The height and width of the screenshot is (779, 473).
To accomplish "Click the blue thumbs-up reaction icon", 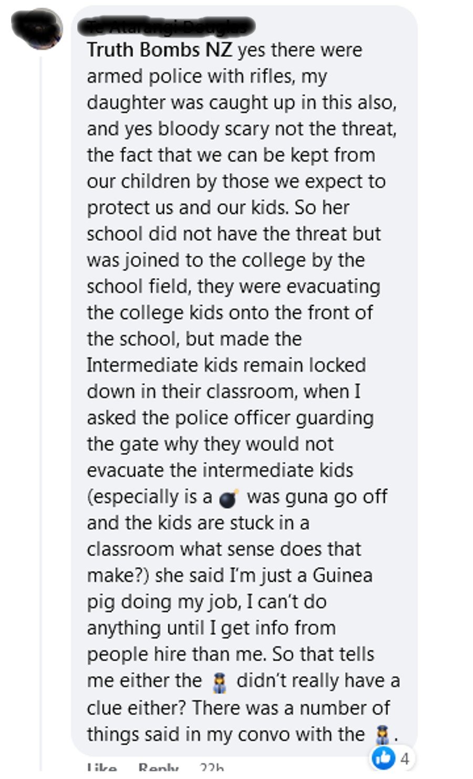I will click(383, 757).
